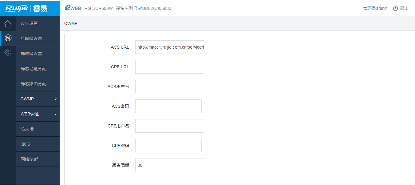The width and height of the screenshot is (415, 185).
Task: Expand the WEB认证 submenu chevron
Action: coord(55,114)
